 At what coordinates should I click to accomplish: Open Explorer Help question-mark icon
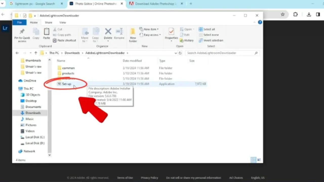point(260,22)
